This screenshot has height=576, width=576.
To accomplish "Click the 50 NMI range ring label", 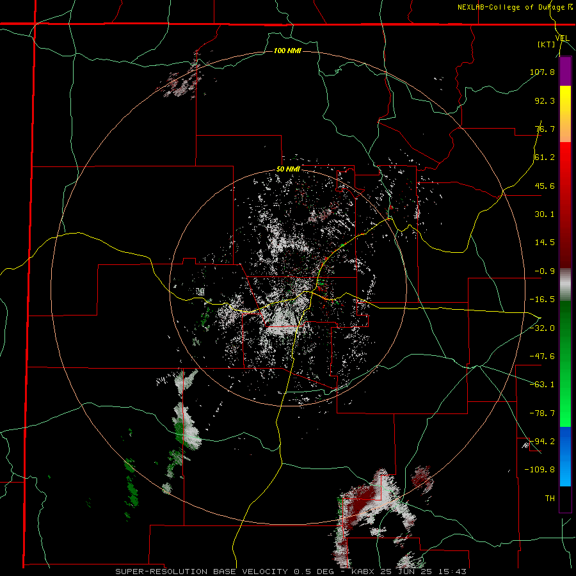I will point(288,170).
